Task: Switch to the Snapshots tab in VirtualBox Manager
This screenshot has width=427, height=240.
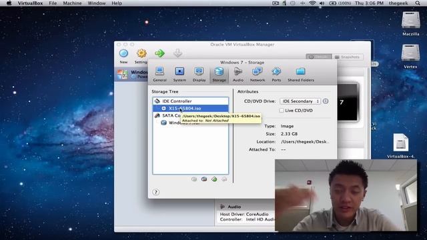Action: coord(347,57)
